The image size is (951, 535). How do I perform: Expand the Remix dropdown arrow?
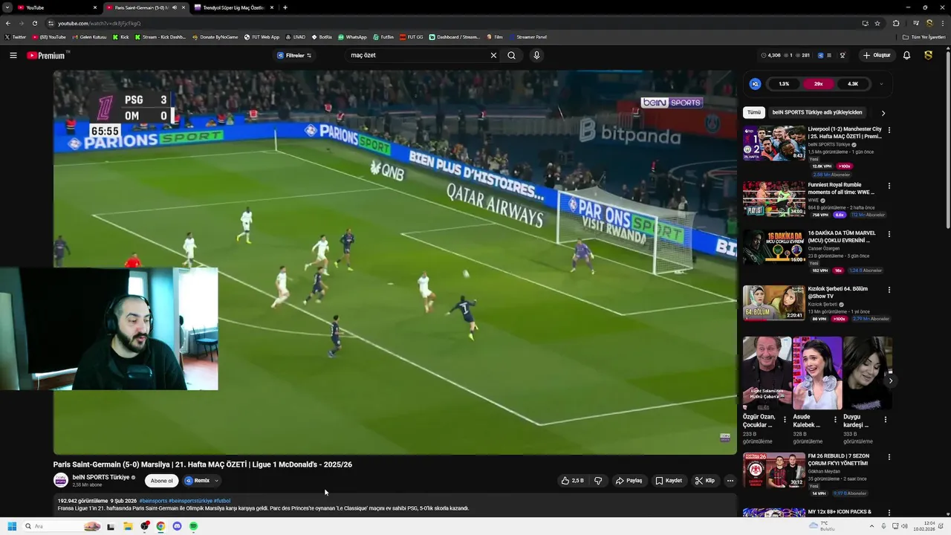[216, 481]
